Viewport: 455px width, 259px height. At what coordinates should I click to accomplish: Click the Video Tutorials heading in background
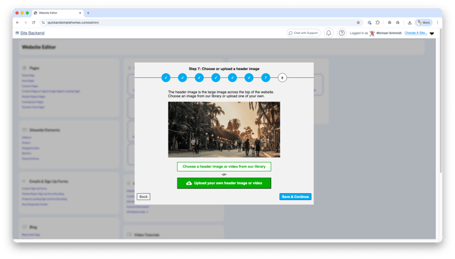(147, 235)
